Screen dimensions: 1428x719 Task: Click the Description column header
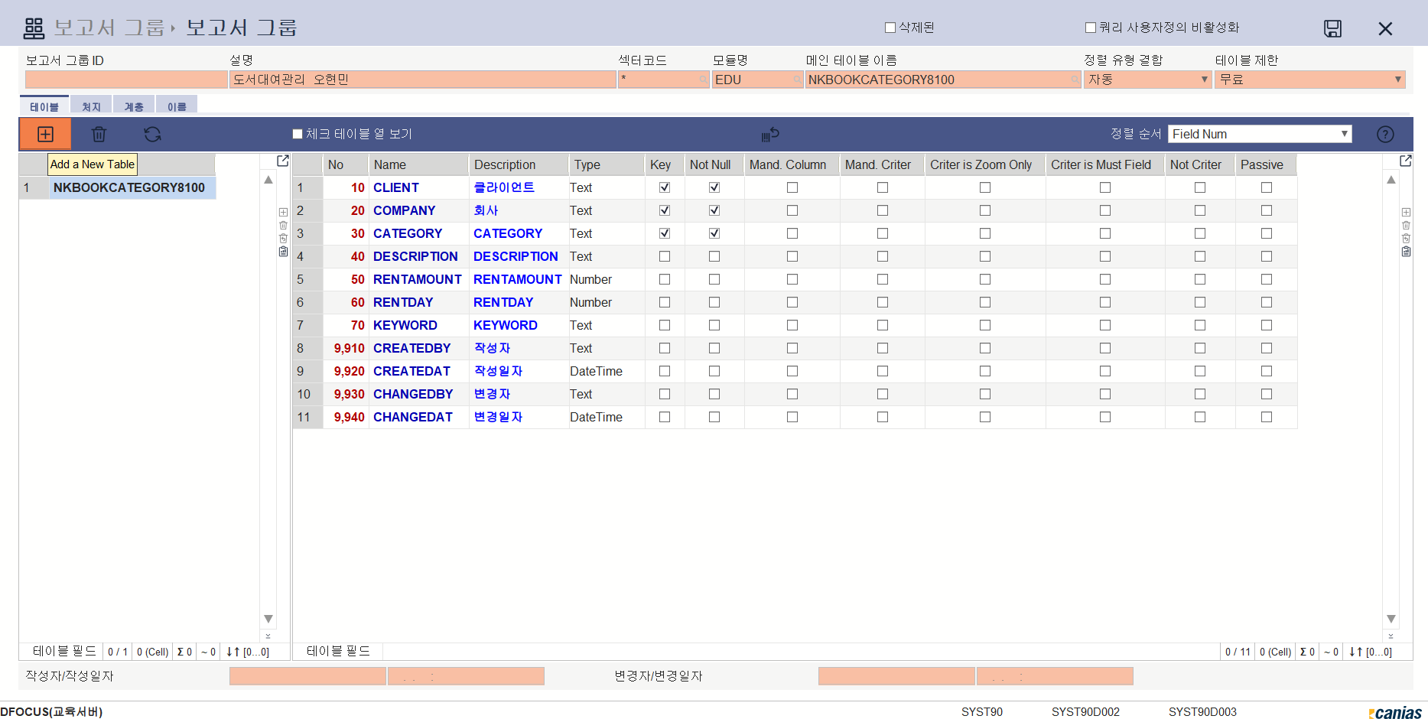click(x=519, y=164)
